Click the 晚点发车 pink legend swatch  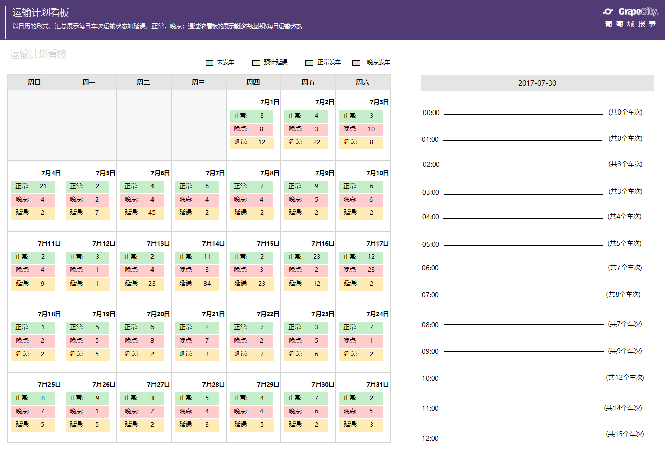(x=356, y=63)
